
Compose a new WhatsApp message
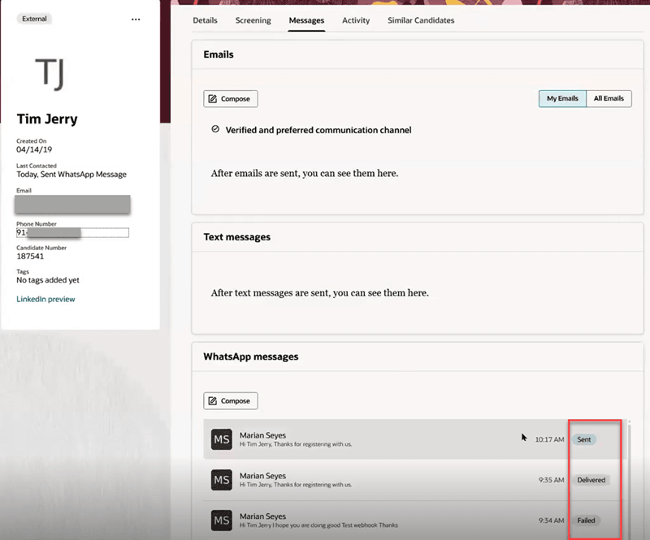[231, 401]
